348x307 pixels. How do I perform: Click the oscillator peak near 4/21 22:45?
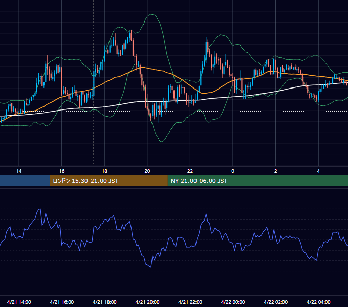point(206,214)
